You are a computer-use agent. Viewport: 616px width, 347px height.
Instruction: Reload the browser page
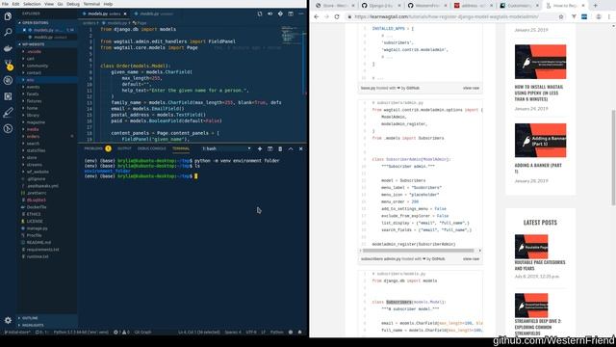pyautogui.click(x=337, y=17)
